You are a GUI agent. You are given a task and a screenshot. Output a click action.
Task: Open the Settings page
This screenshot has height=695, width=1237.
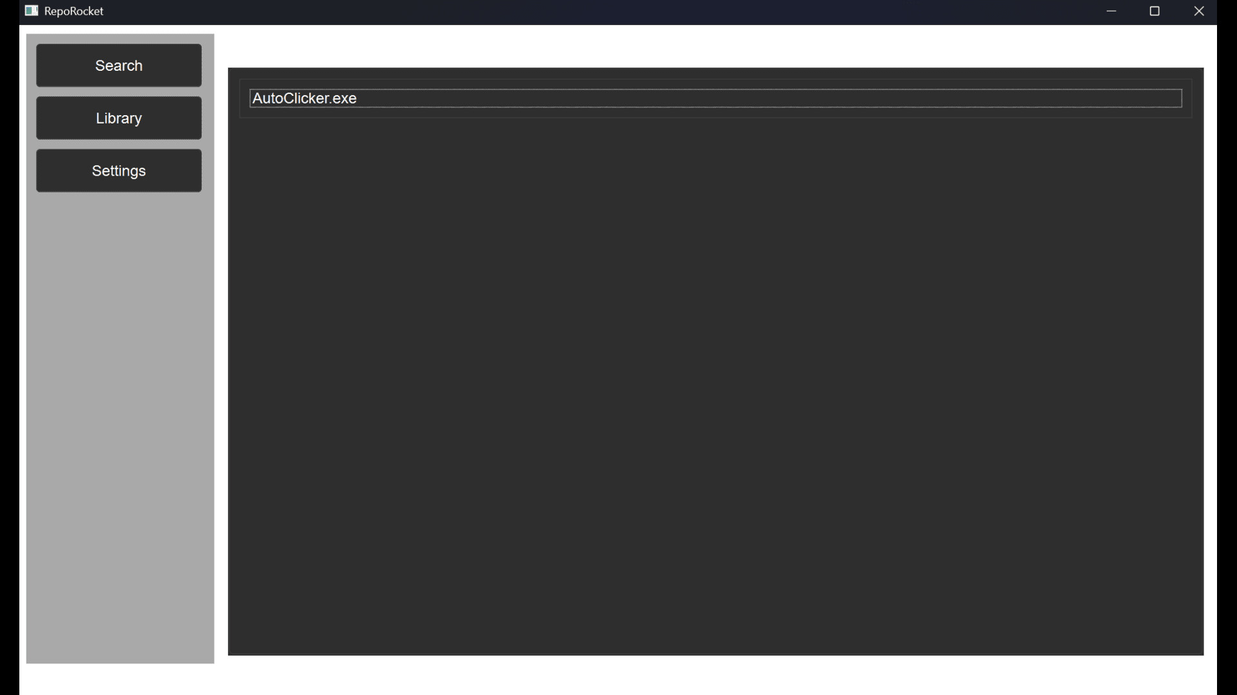click(x=119, y=171)
